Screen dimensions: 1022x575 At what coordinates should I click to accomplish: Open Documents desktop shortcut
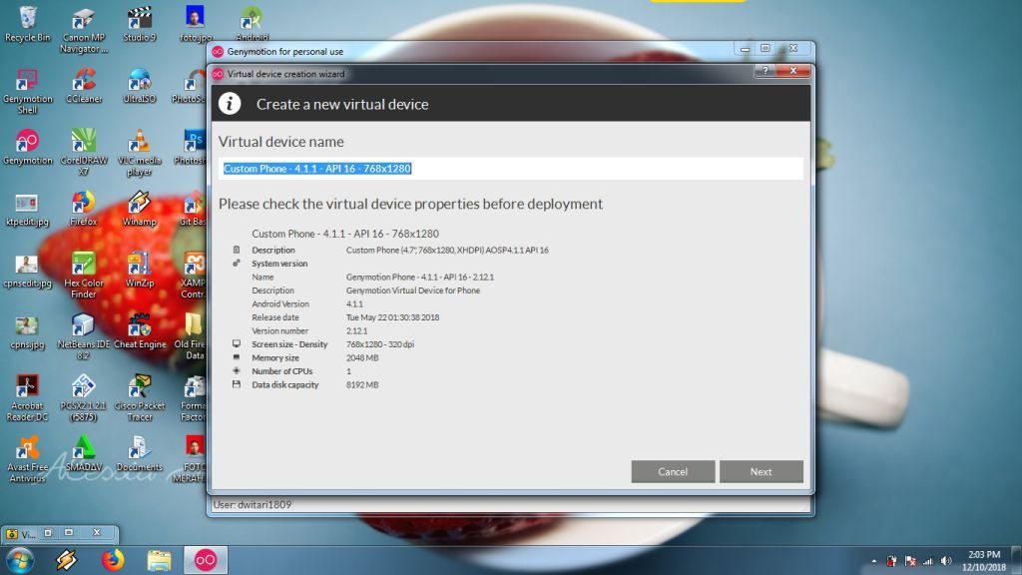pyautogui.click(x=140, y=454)
